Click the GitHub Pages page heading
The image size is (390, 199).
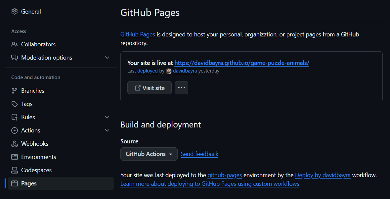coord(150,13)
